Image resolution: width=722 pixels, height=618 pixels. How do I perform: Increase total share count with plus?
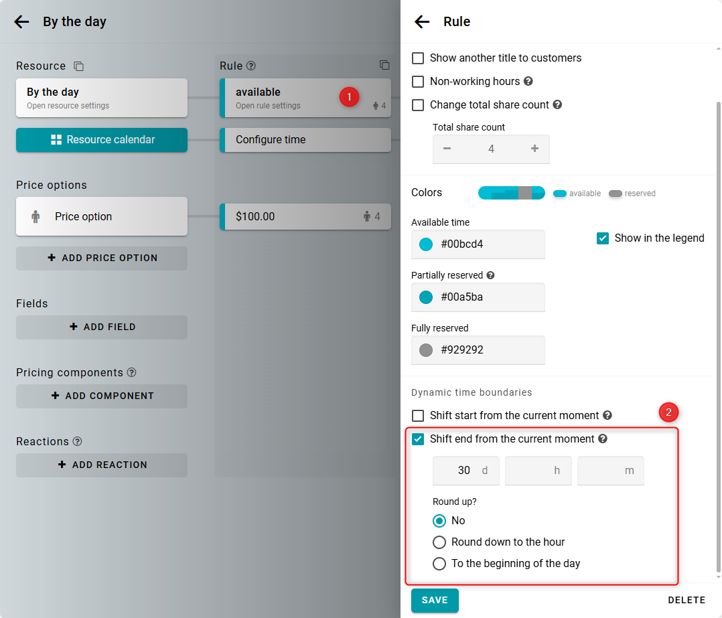coord(534,149)
